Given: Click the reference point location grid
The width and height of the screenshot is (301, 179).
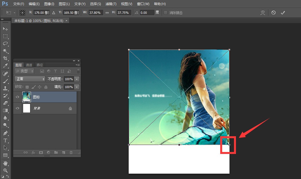Looking at the screenshot, I should click(x=22, y=13).
